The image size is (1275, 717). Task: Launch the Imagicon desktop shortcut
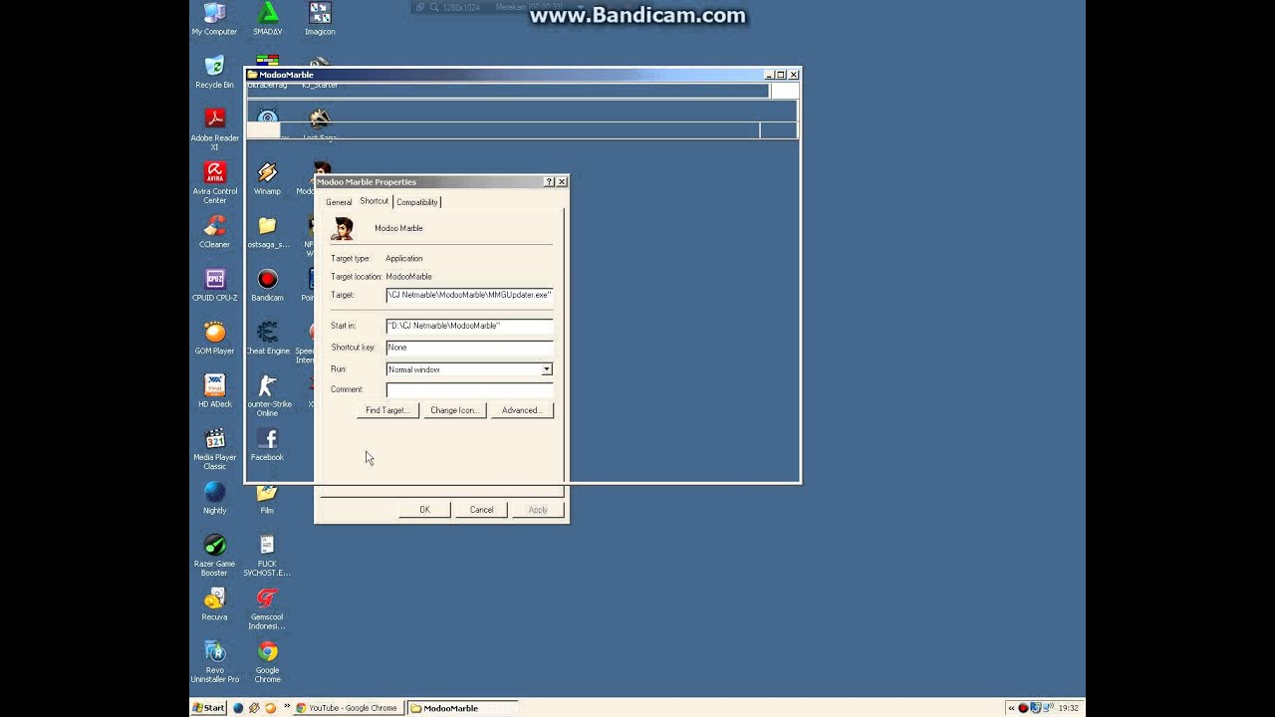coord(320,19)
